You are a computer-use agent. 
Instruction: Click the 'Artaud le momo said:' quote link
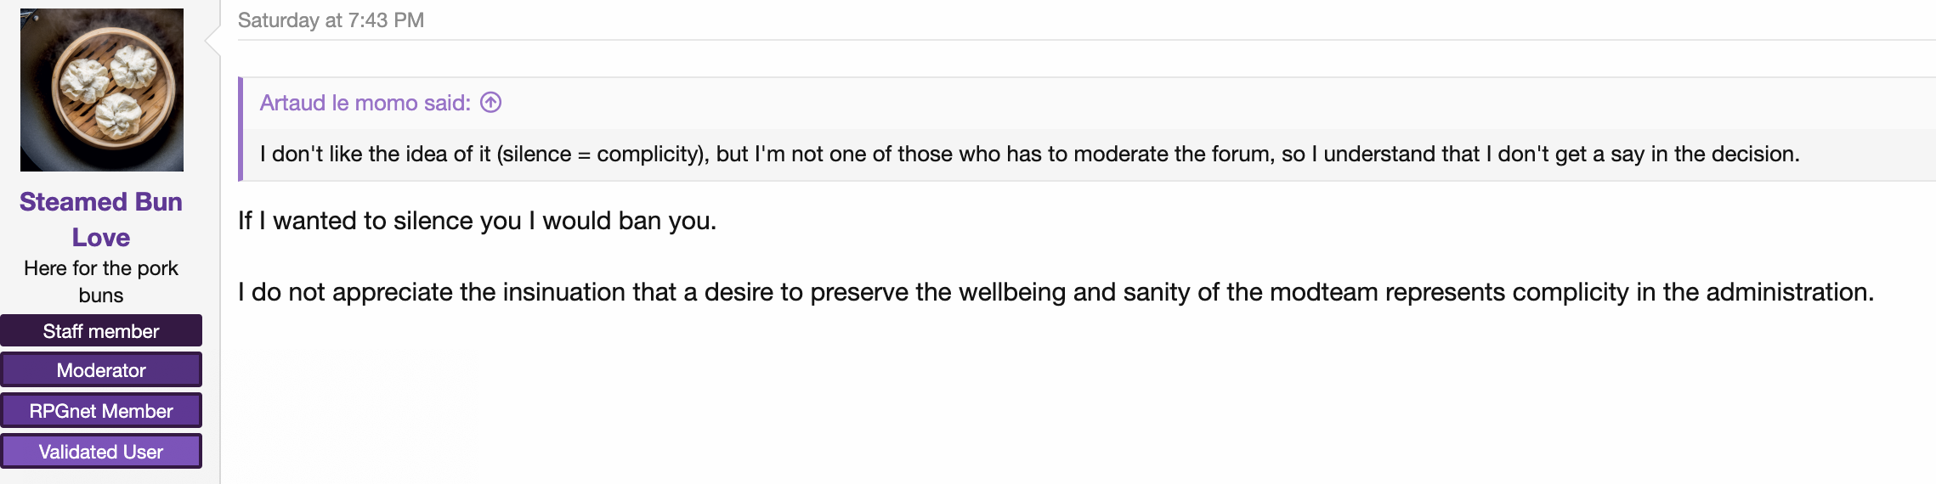(x=365, y=103)
